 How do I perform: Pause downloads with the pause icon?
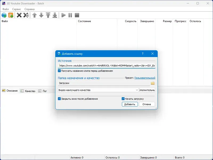tap(70, 15)
